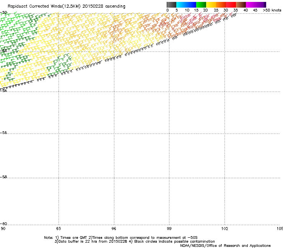This screenshot has width=283, height=248.
Task: Click the red 30-35 knots legend segment
Action: tap(231, 5)
